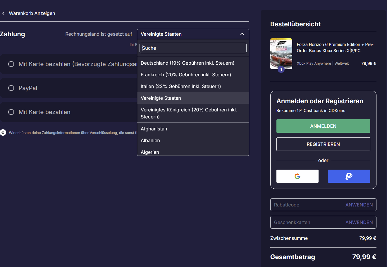The width and height of the screenshot is (387, 267).
Task: Collapse the Vereinigte Staaten country dropdown
Action: pyautogui.click(x=193, y=34)
